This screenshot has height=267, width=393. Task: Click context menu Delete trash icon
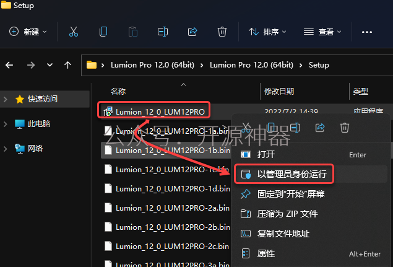pos(345,128)
